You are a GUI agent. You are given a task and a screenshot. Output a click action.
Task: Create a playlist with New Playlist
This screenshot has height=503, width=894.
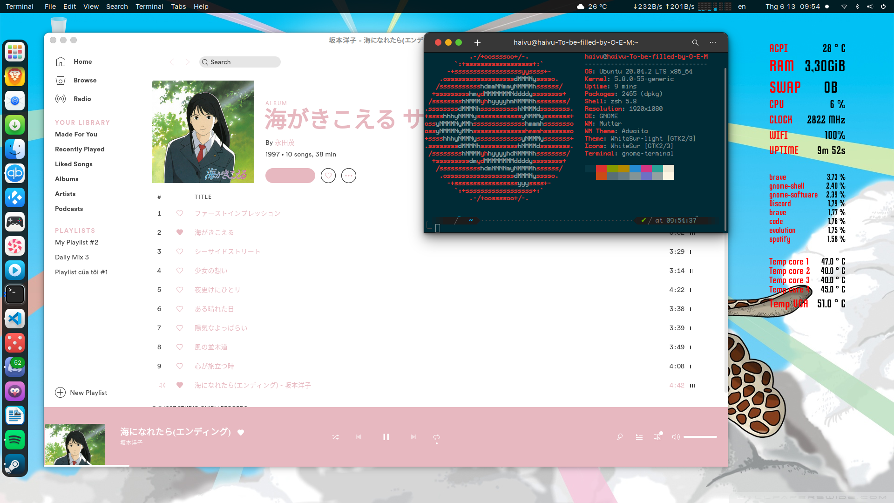[81, 393]
